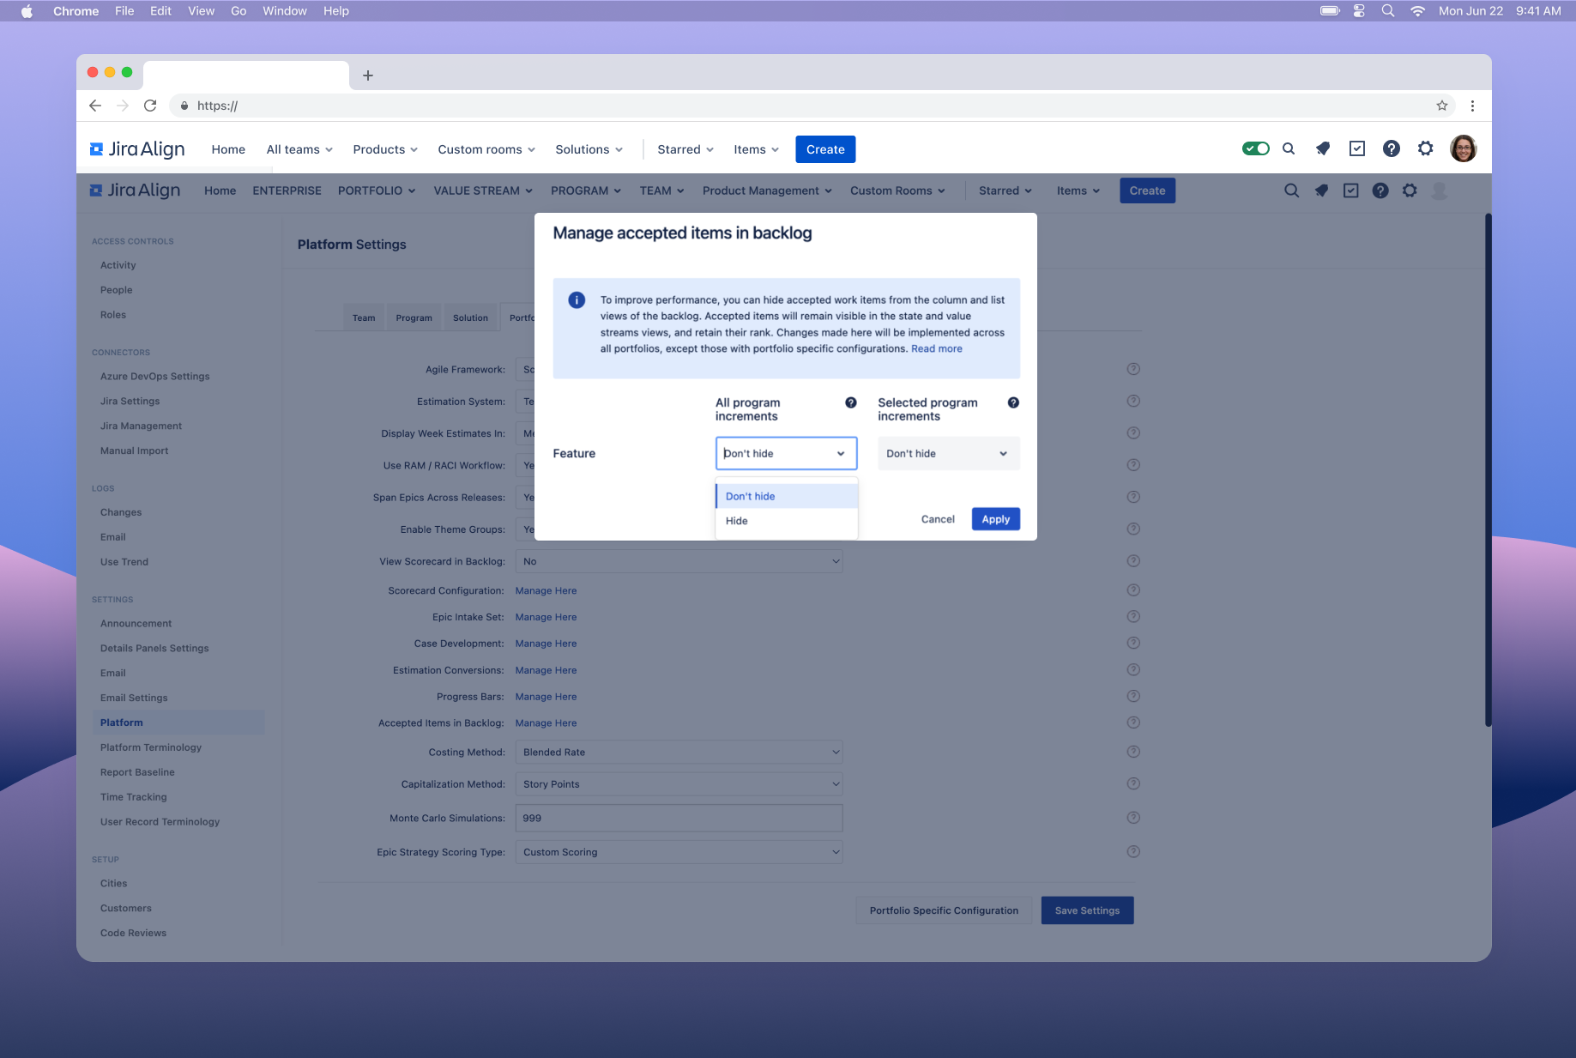Switch off the green toggle in the header
The height and width of the screenshot is (1058, 1576).
click(1256, 148)
